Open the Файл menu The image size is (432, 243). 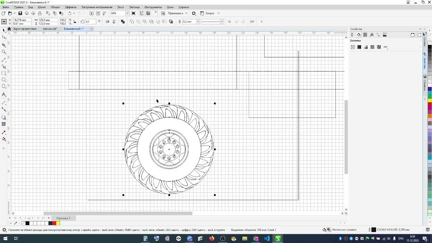[x=6, y=7]
